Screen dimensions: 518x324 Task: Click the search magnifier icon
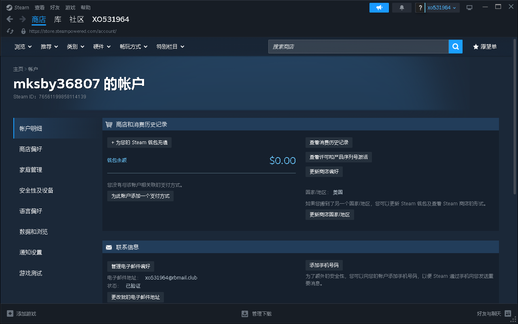(455, 46)
